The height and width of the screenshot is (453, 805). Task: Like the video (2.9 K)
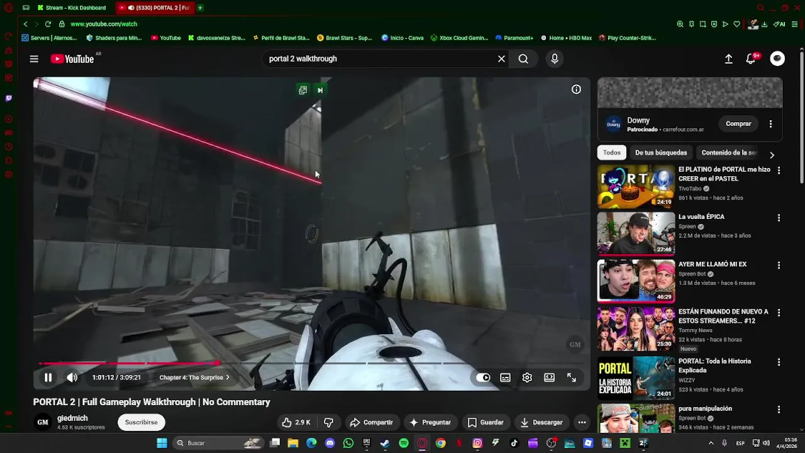[x=296, y=422]
